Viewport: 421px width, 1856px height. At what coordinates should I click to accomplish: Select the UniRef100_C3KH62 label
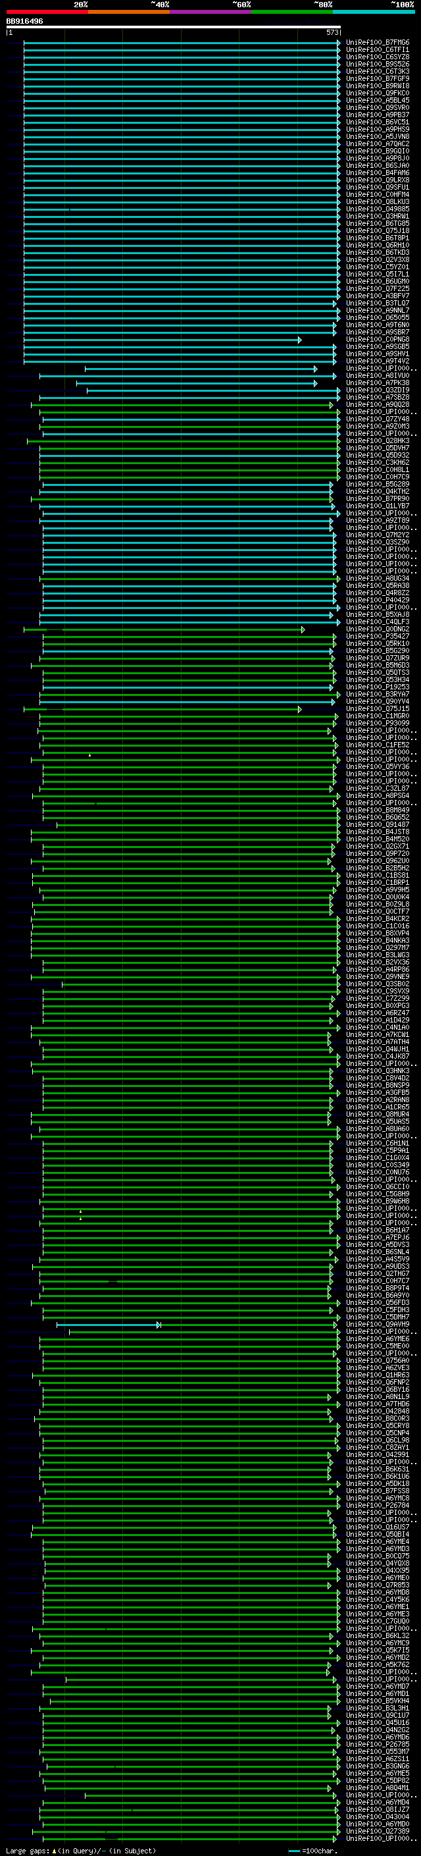(x=377, y=463)
